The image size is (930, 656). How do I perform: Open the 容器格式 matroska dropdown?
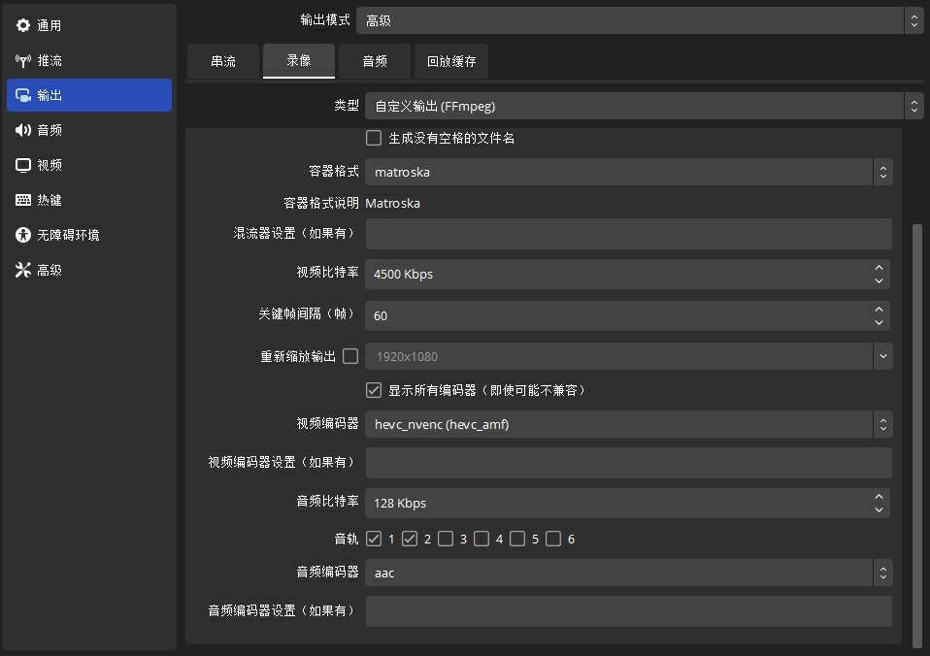pos(629,172)
